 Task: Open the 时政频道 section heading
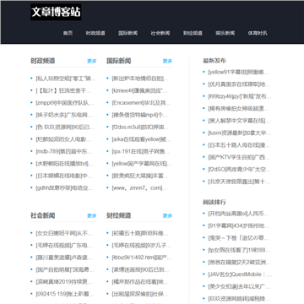[43, 61]
